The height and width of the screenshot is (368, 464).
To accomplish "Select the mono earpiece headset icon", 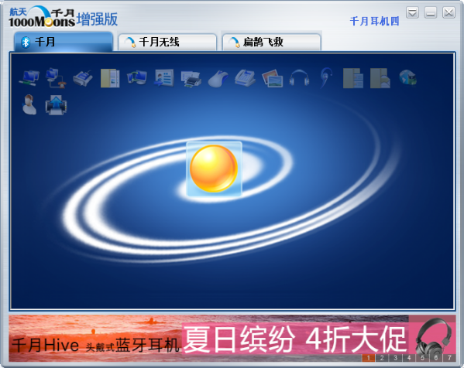I will tap(326, 78).
